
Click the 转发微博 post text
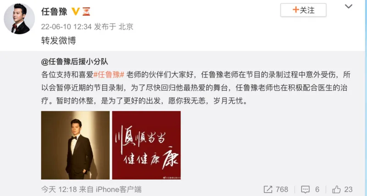point(59,41)
